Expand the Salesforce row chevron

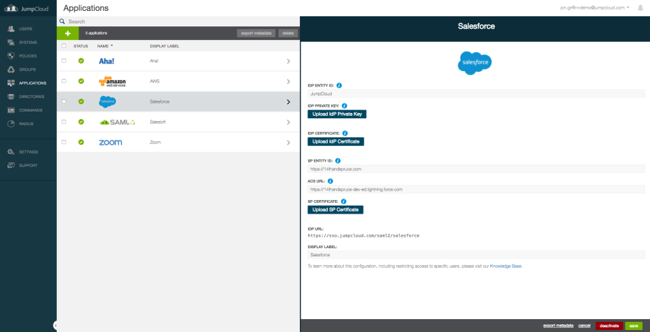click(288, 102)
